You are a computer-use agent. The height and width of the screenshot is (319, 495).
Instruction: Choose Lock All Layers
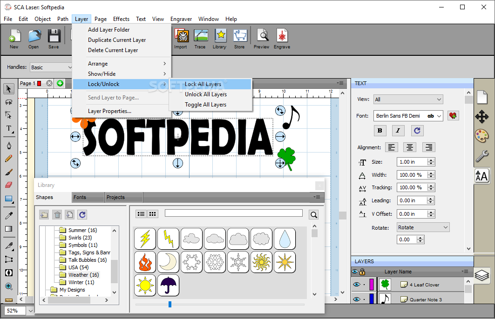pyautogui.click(x=210, y=84)
